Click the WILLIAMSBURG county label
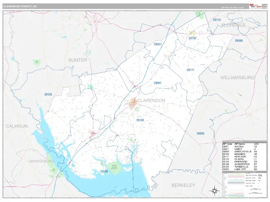270x202 pixels. (237, 77)
